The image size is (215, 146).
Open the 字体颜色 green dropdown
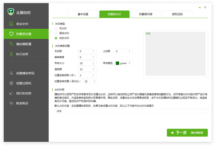pos(123,63)
